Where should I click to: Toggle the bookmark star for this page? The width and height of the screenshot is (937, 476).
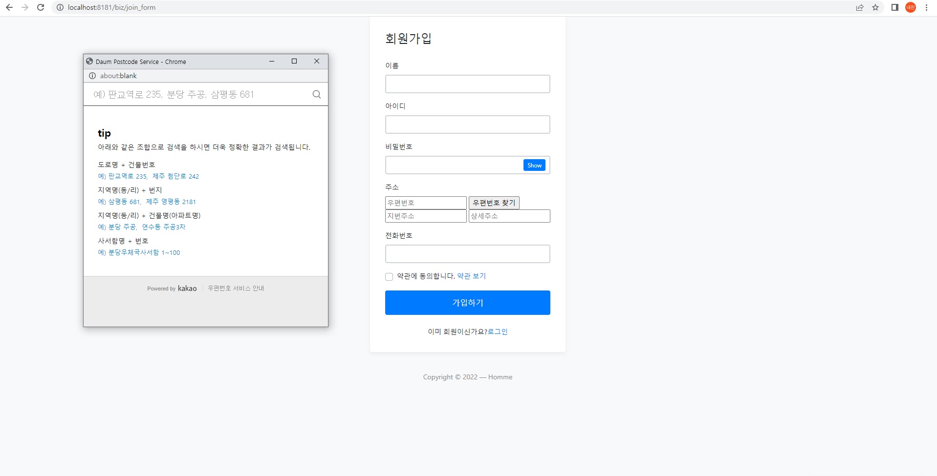tap(876, 7)
